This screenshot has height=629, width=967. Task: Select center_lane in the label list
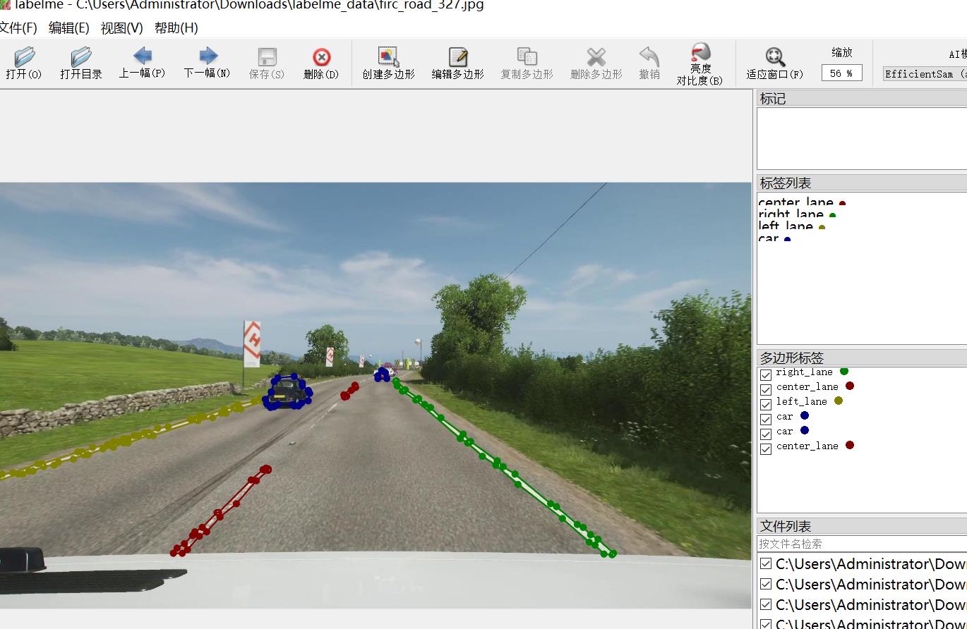(x=795, y=202)
